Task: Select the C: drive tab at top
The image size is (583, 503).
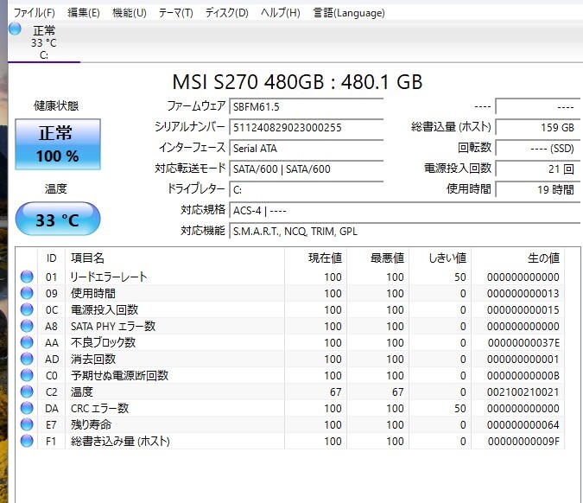Action: 44,42
